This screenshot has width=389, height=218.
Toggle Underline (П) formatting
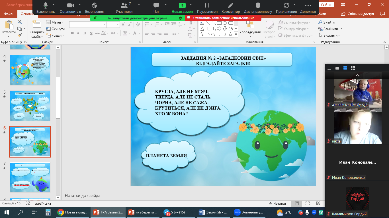(85, 33)
